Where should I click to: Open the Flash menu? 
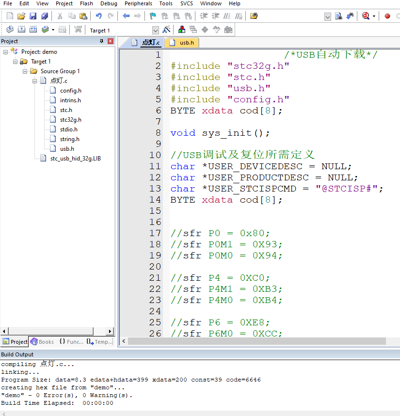(x=86, y=3)
